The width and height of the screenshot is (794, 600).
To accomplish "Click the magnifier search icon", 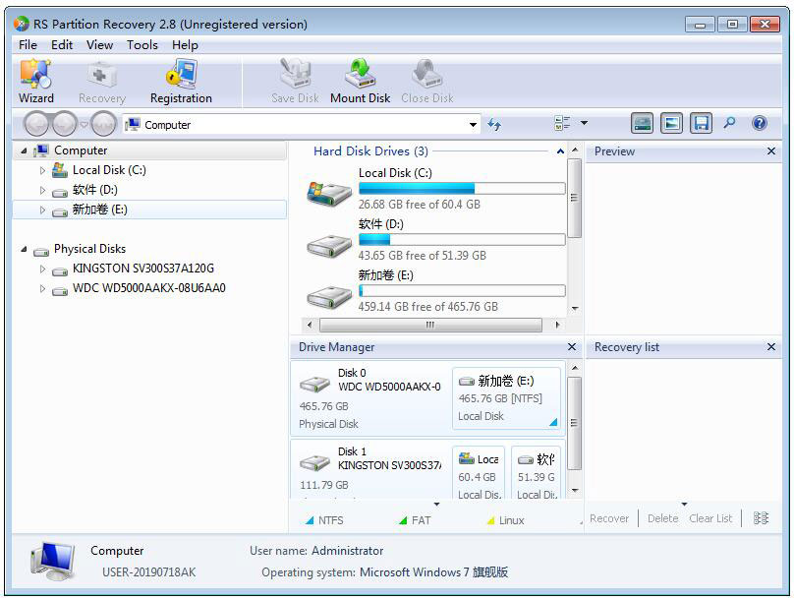I will (729, 123).
